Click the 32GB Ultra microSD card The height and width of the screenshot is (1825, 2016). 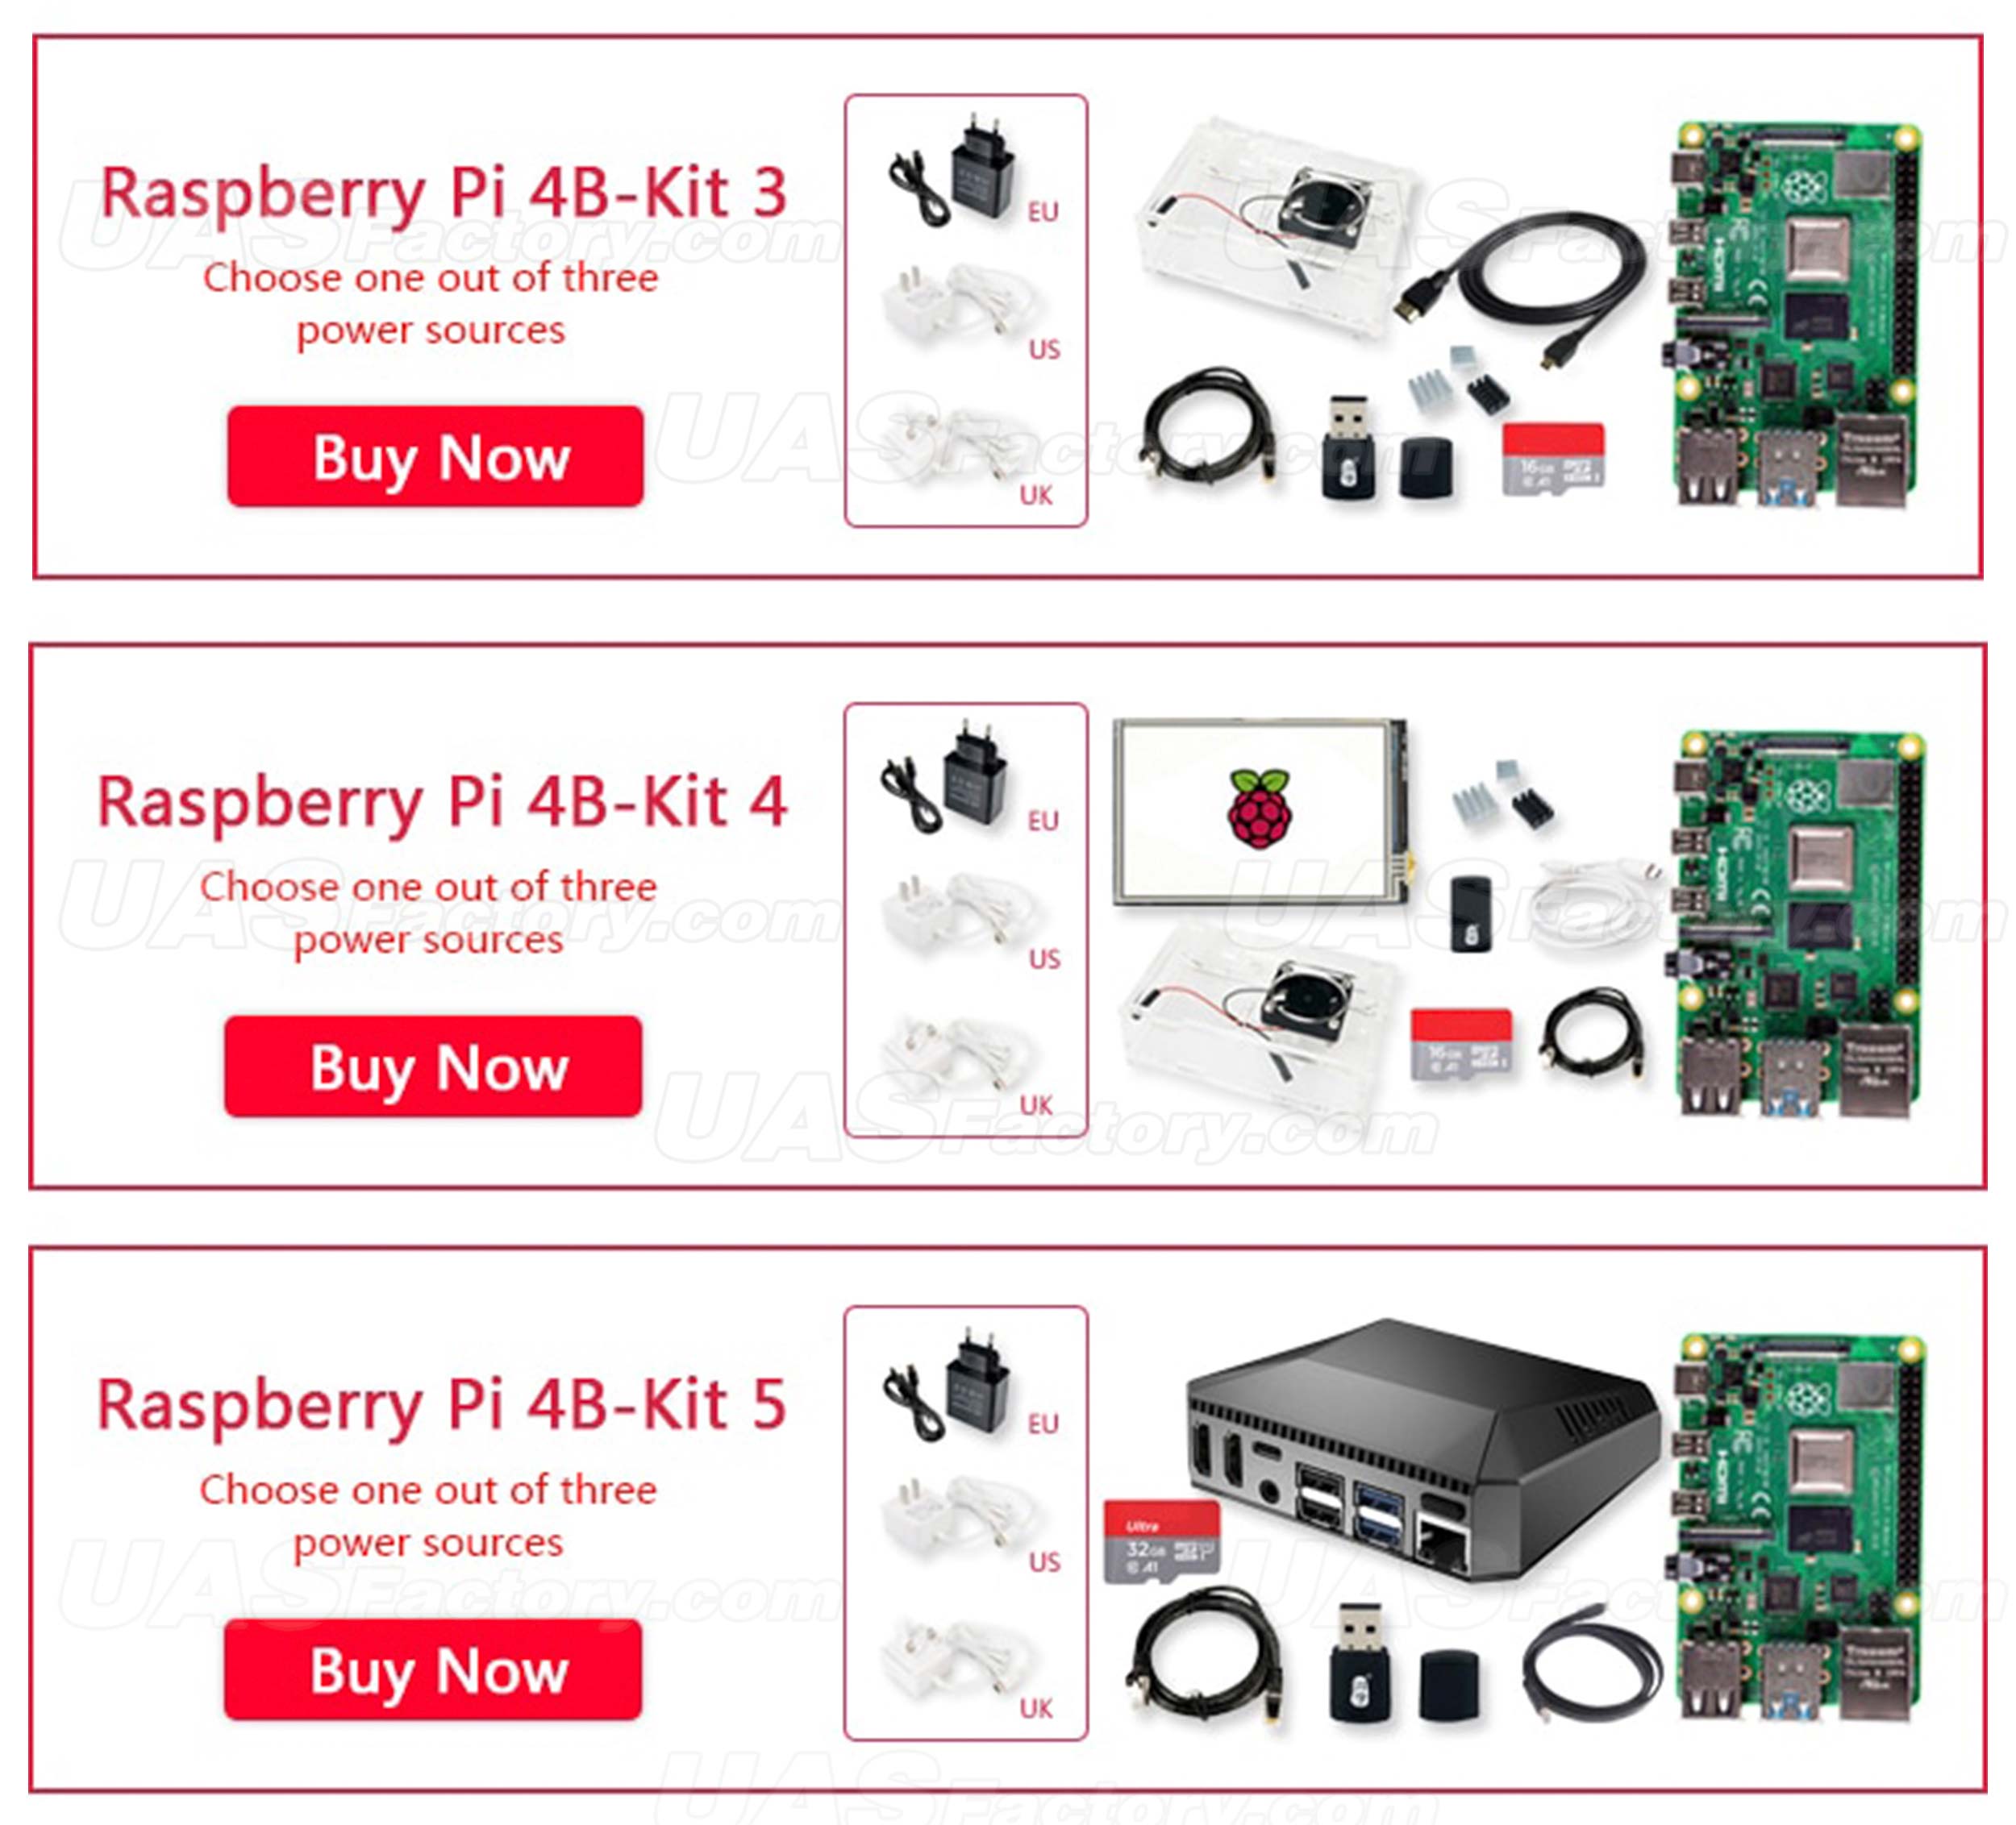1161,1541
